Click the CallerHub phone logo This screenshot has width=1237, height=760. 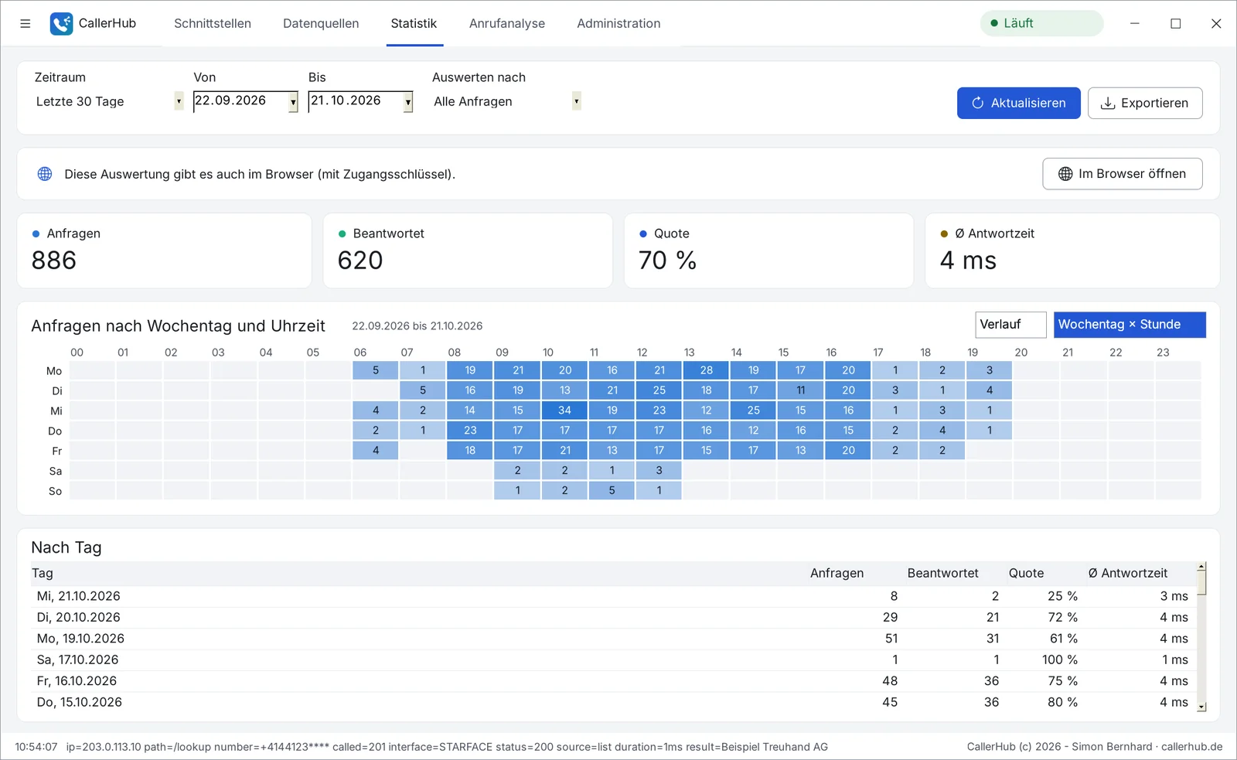coord(61,23)
